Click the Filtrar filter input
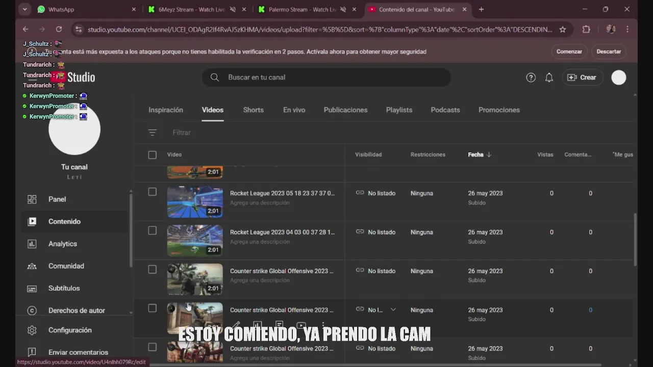The image size is (653, 367). [182, 133]
